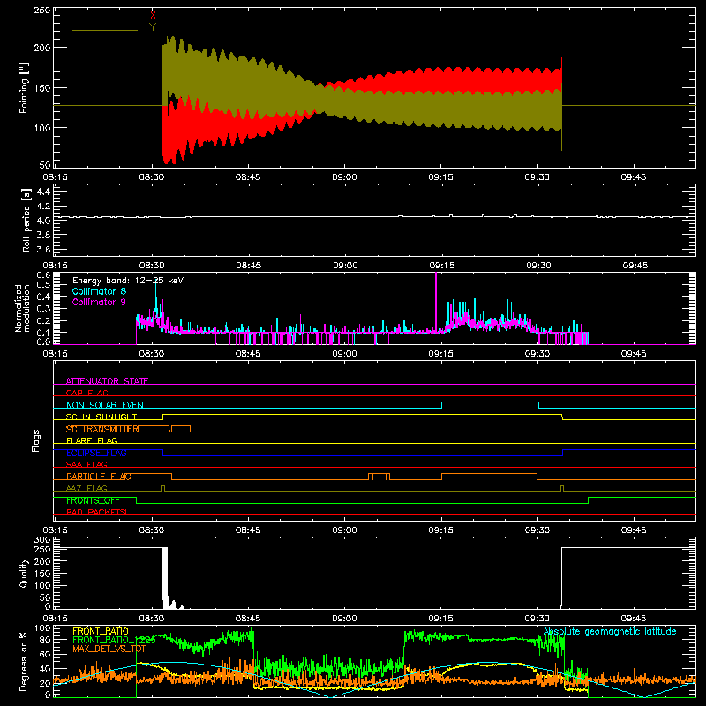Click the 'Quality' vertical axis title

pyautogui.click(x=24, y=573)
